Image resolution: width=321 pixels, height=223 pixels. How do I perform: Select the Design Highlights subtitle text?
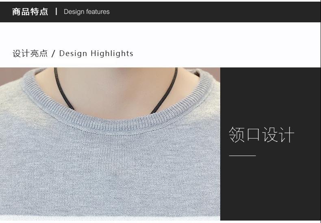[96, 53]
